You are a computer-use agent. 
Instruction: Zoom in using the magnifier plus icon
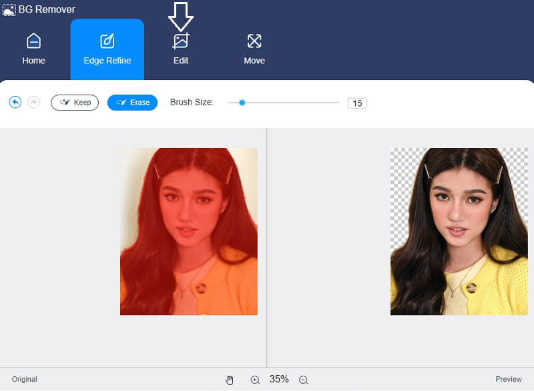coord(254,379)
